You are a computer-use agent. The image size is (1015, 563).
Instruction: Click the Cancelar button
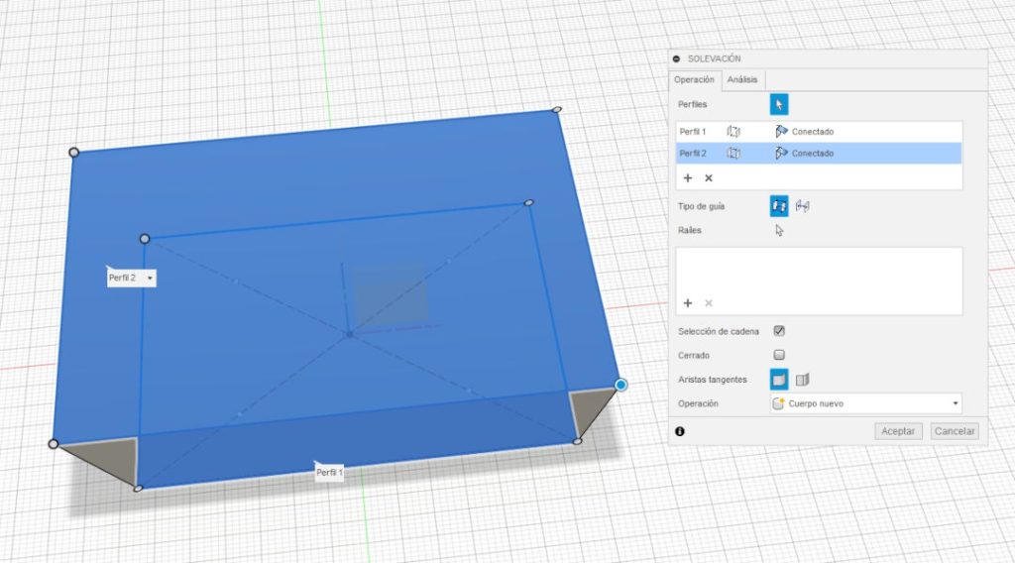(956, 431)
